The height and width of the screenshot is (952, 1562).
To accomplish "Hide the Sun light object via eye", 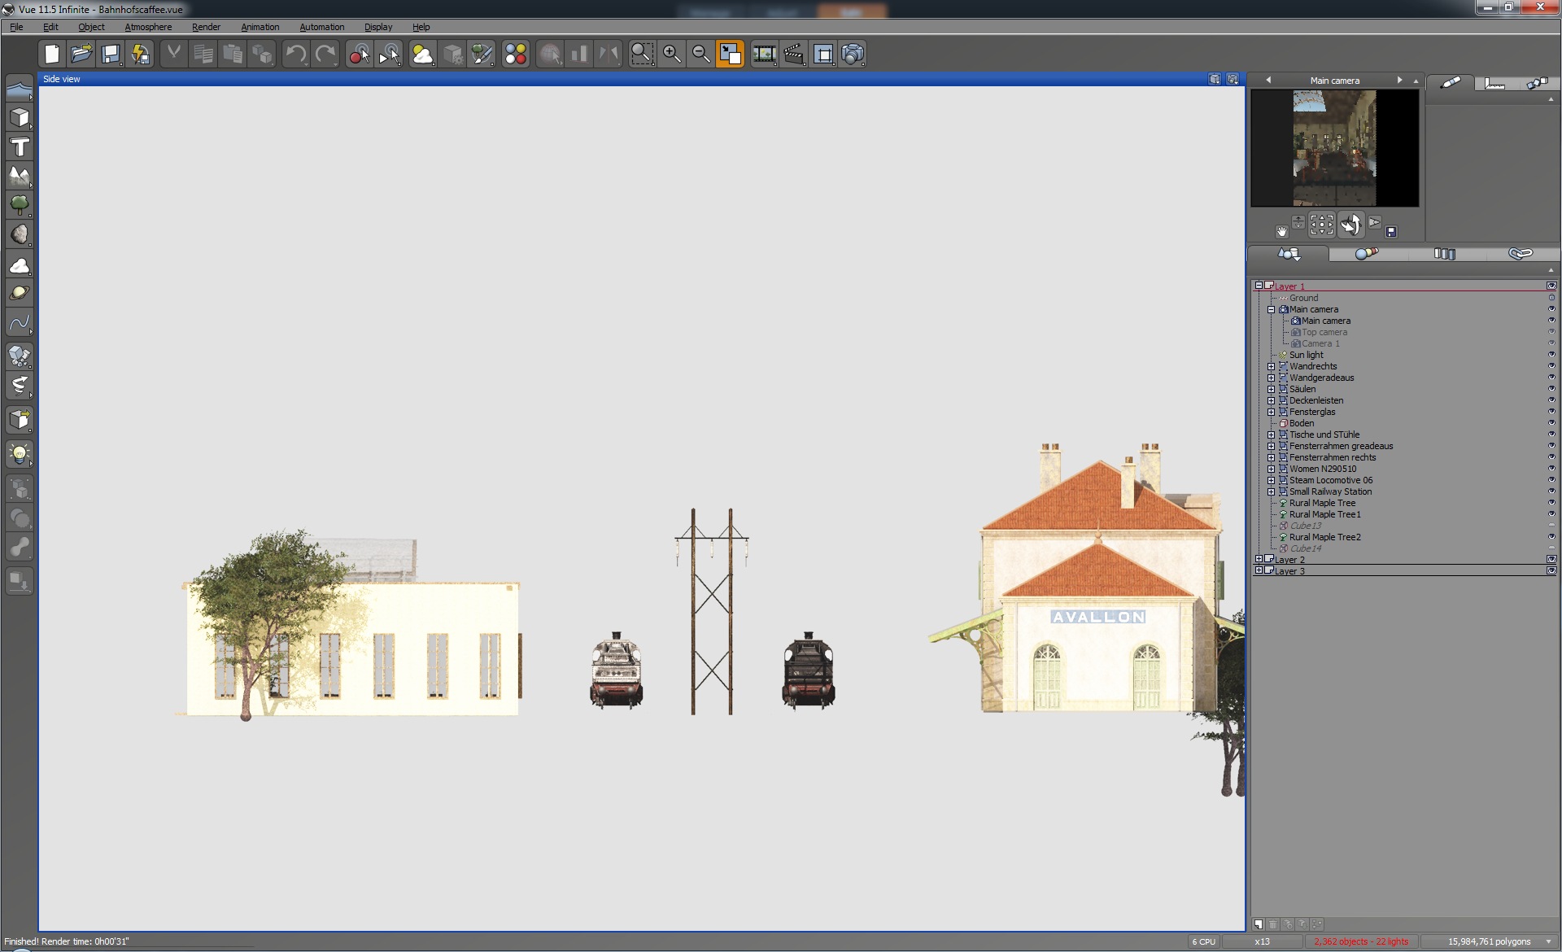I will pos(1551,355).
